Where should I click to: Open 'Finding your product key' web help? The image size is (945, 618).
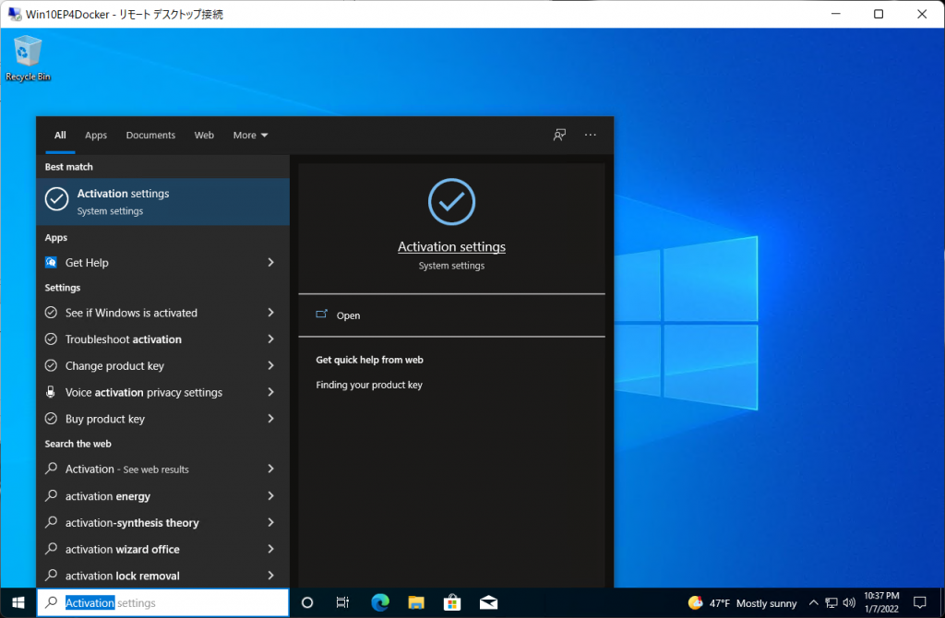tap(369, 385)
